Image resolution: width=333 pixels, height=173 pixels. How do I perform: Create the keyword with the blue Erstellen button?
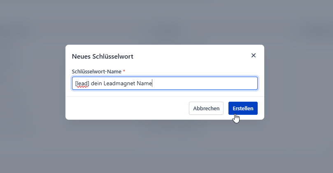pyautogui.click(x=243, y=108)
